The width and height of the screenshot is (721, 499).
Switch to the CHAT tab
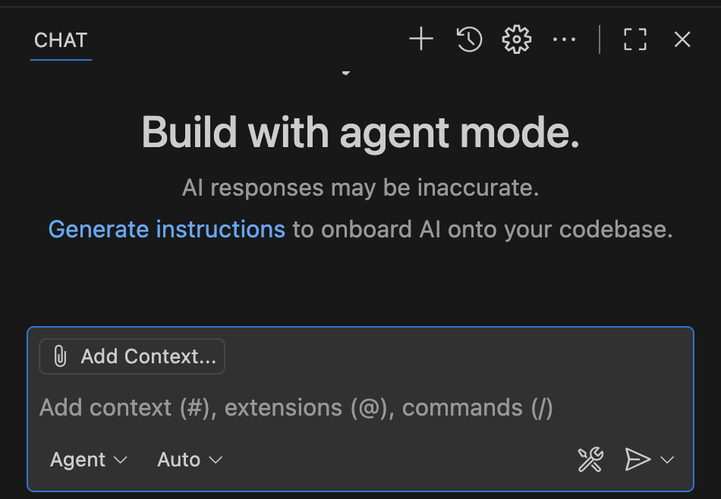tap(61, 40)
